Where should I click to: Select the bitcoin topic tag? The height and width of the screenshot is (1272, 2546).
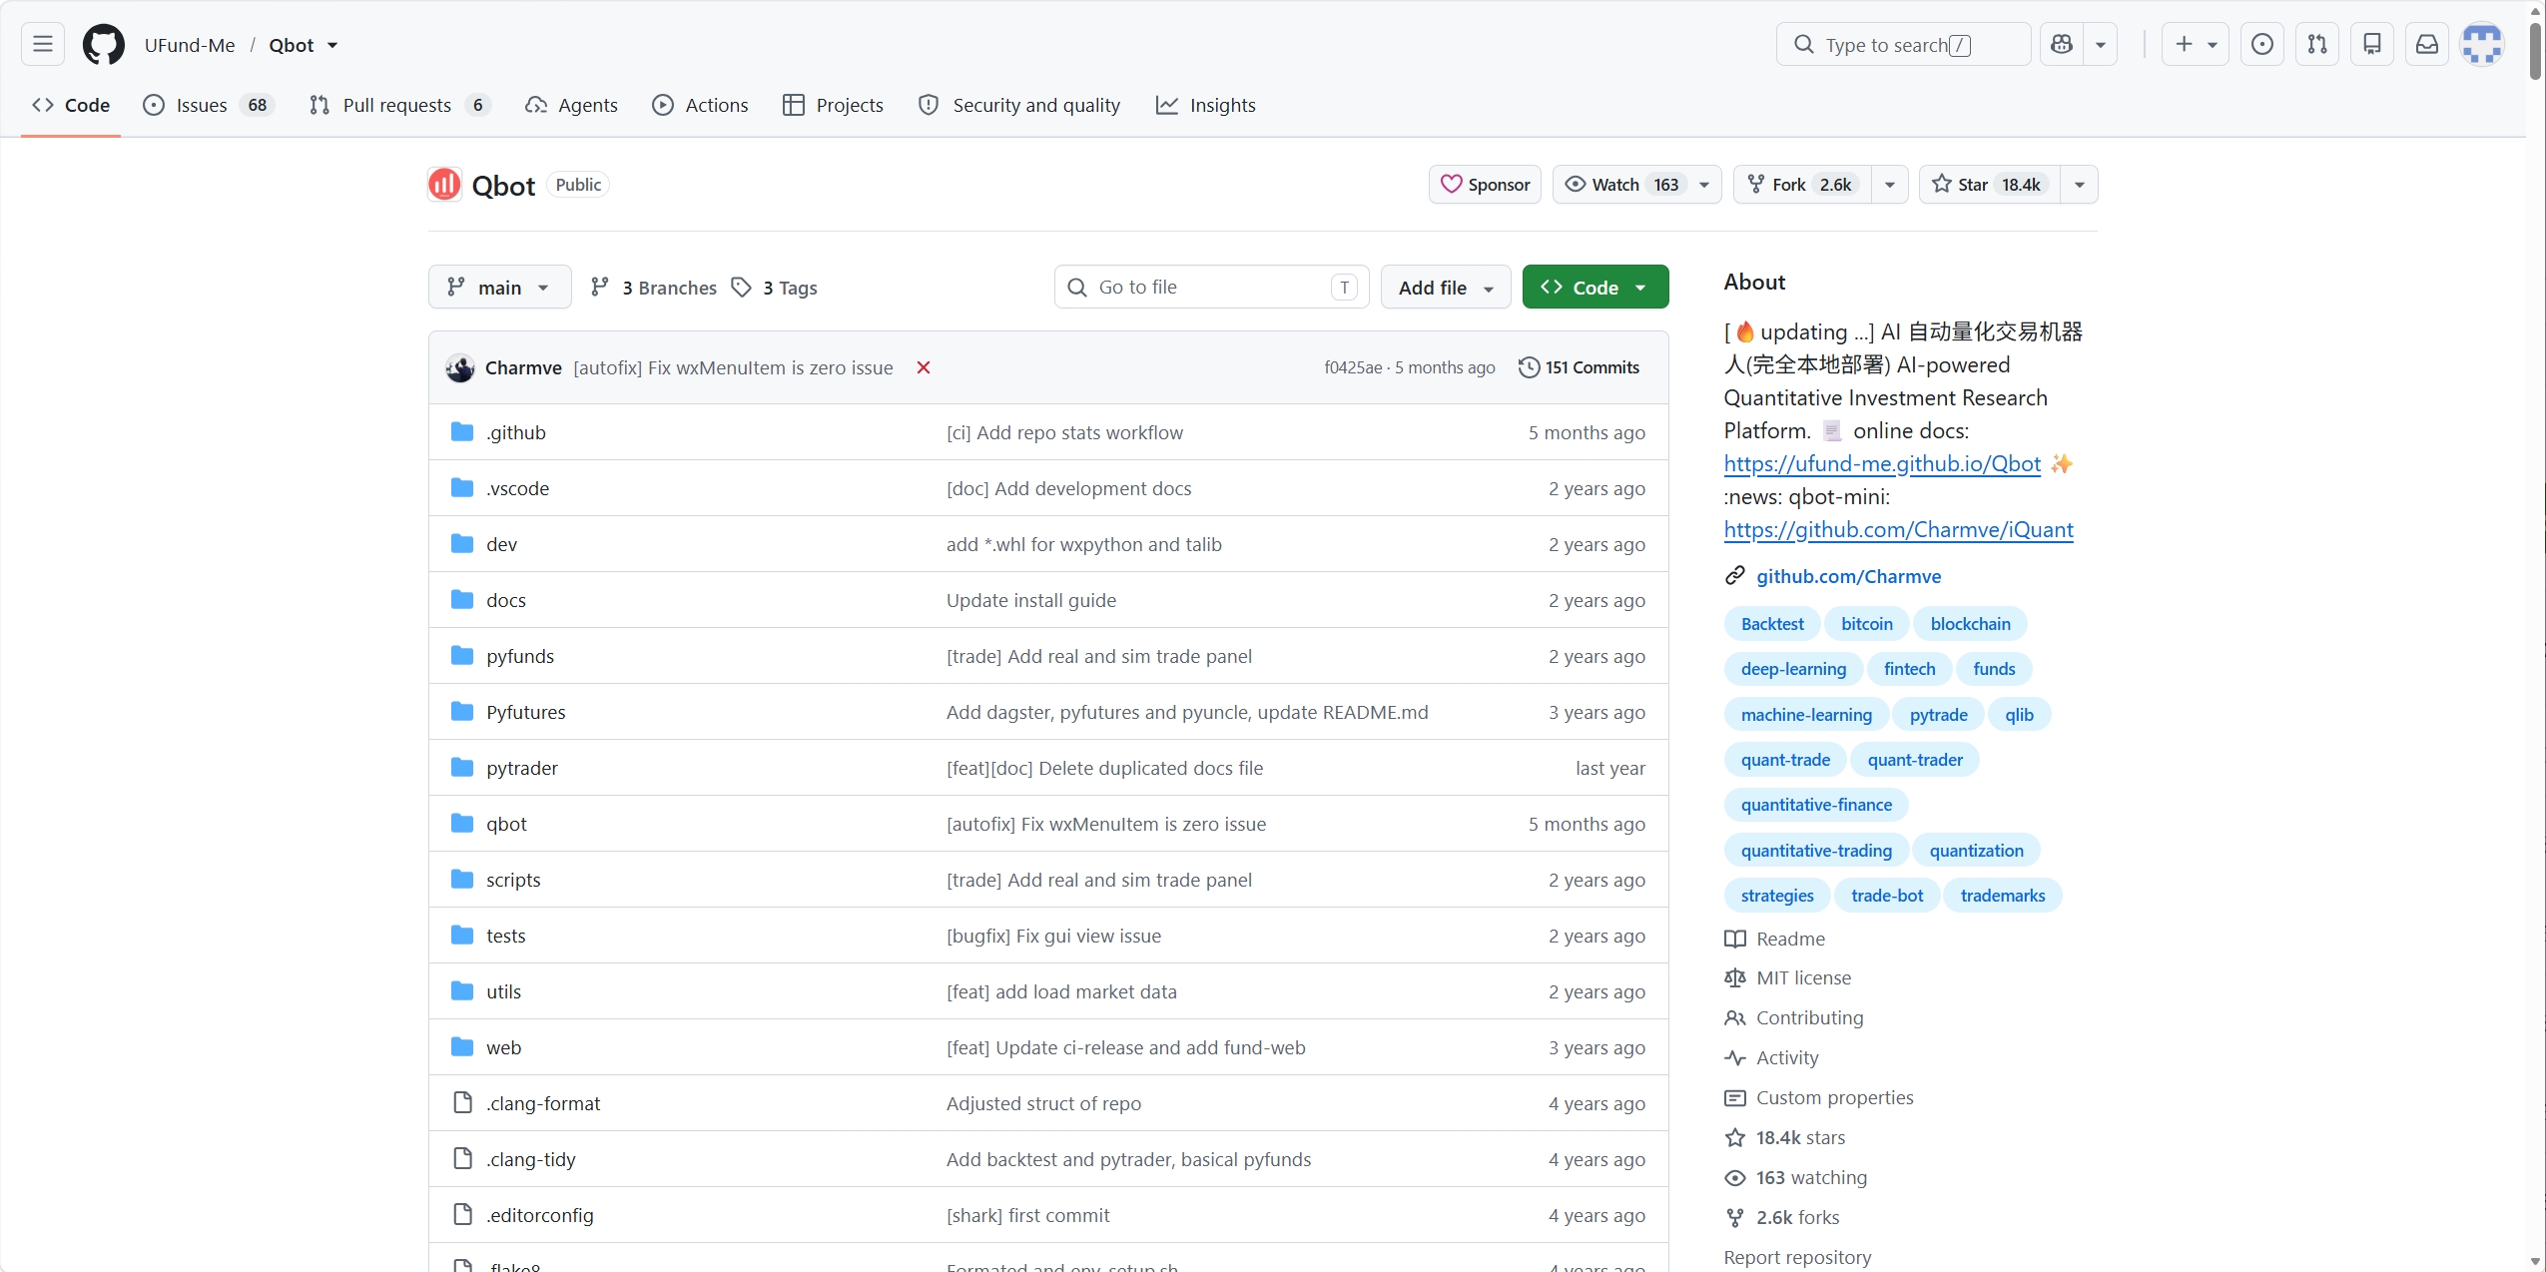(x=1866, y=624)
